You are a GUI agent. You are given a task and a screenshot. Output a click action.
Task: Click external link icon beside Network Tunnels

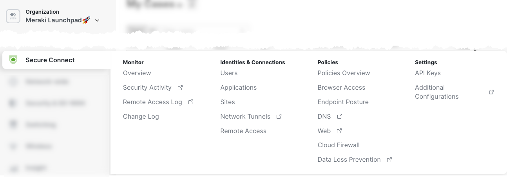[x=279, y=117]
